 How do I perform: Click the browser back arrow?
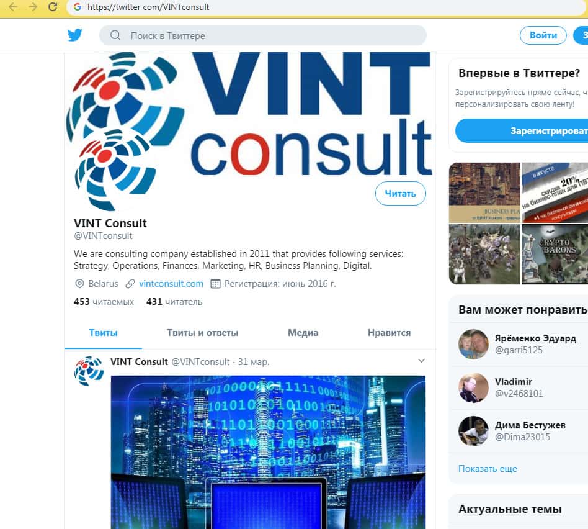13,7
